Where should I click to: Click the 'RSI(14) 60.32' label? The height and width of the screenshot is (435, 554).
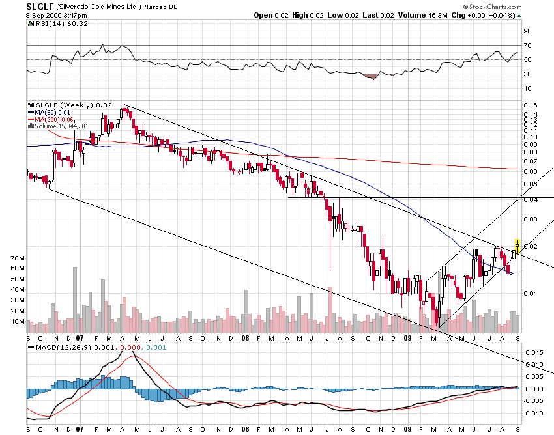(62, 23)
